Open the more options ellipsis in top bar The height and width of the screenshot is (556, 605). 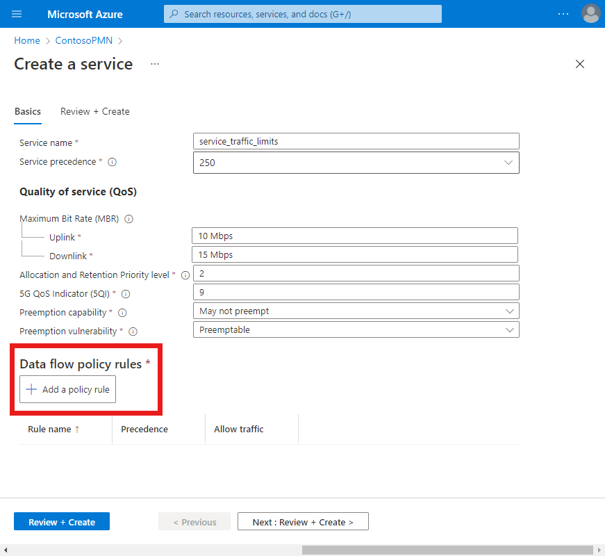pos(563,14)
